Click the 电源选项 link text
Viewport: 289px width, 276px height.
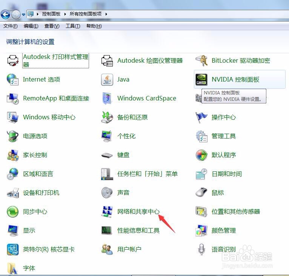35,136
